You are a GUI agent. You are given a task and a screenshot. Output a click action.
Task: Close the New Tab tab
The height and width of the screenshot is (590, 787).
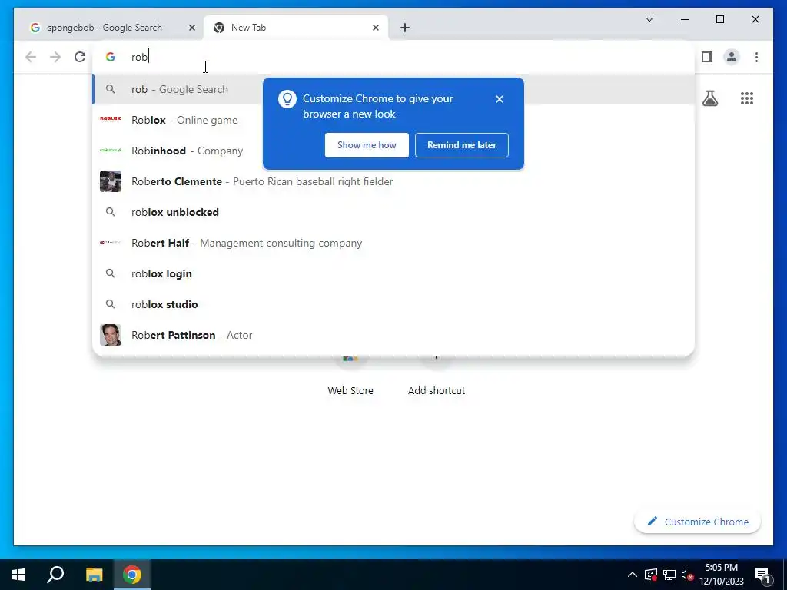[x=375, y=28]
